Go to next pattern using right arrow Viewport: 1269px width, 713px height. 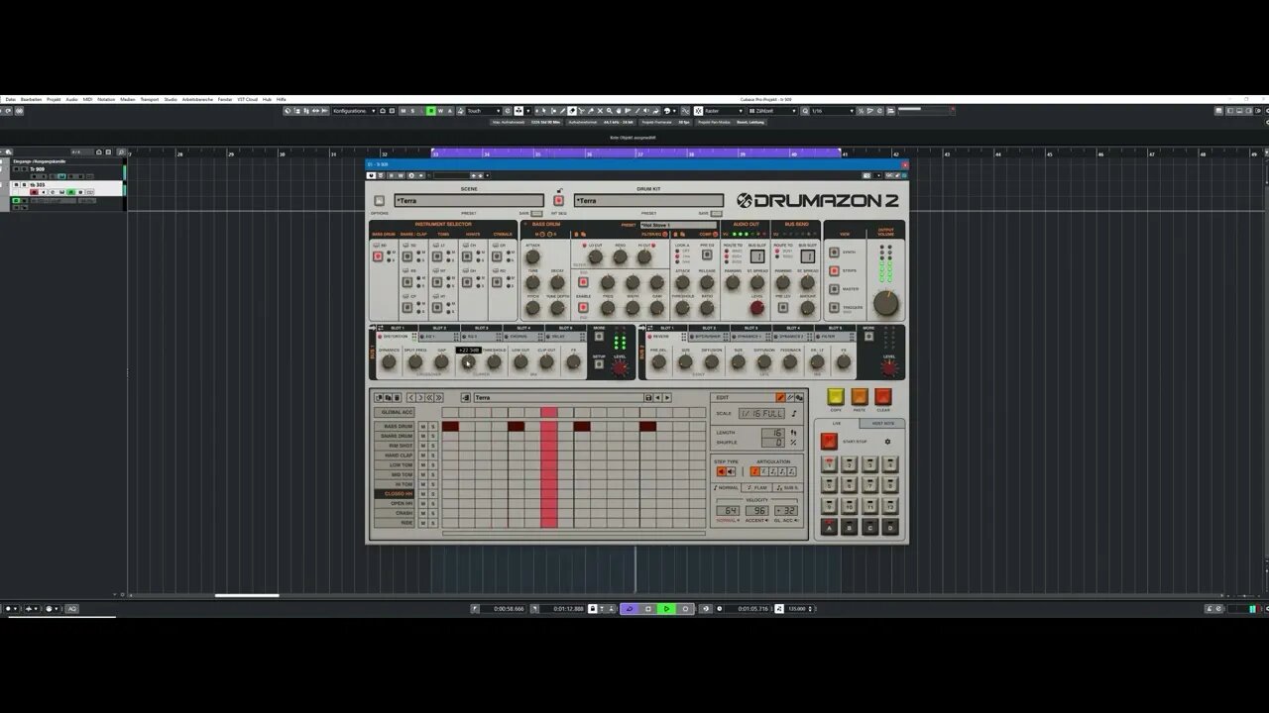[667, 398]
